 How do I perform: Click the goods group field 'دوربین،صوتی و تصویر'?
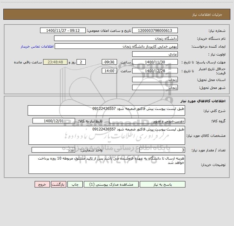(x=147, y=121)
